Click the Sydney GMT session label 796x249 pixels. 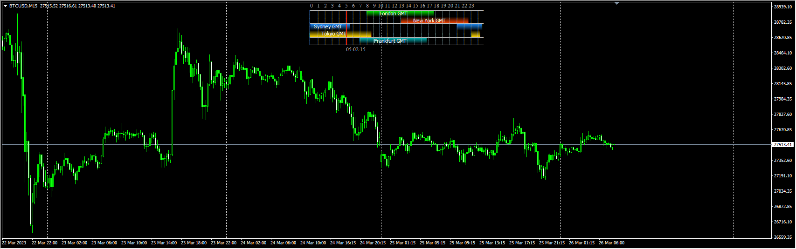click(328, 27)
